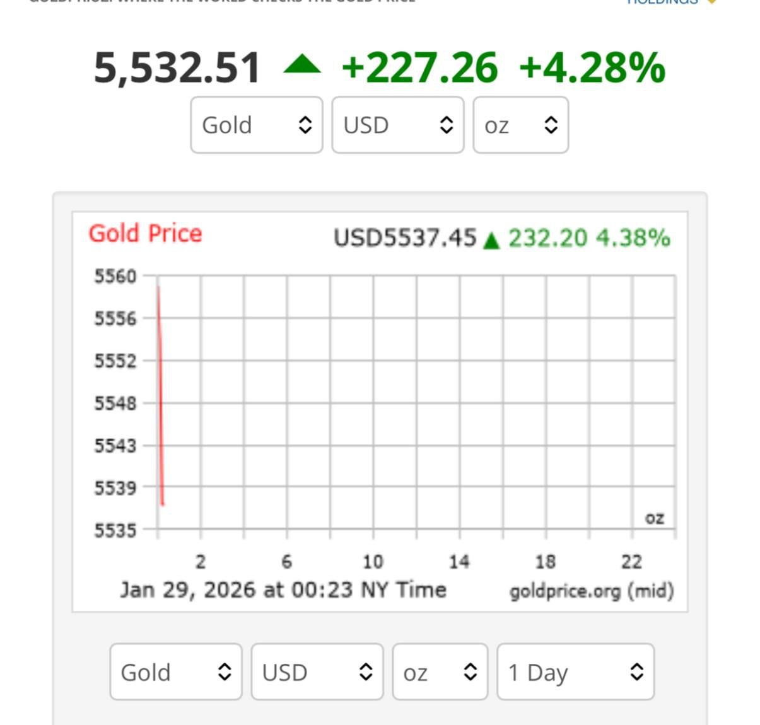This screenshot has width=760, height=725.
Task: Click the goldprice.org (mid) label
Action: 592,591
